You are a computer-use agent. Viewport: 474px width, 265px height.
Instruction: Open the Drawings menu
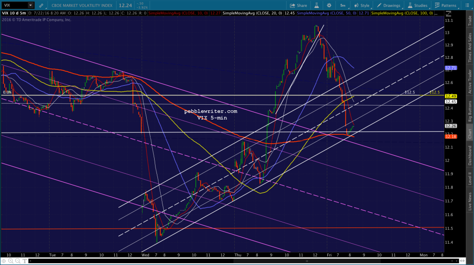[x=389, y=6]
